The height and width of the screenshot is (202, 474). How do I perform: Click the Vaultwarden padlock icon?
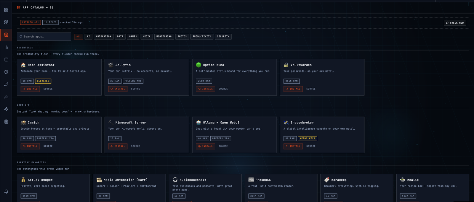(286, 65)
